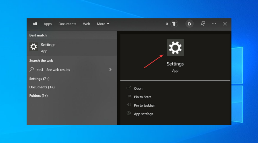Click the D account avatar icon
The width and height of the screenshot is (258, 143).
pos(189,24)
